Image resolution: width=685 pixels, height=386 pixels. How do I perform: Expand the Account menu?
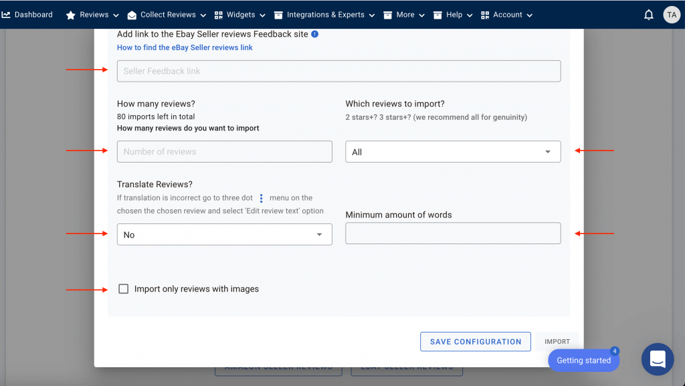point(507,15)
